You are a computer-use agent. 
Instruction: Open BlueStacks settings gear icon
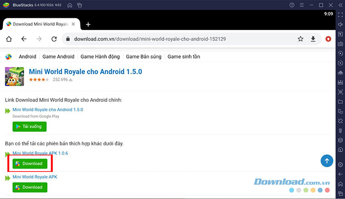click(x=341, y=165)
